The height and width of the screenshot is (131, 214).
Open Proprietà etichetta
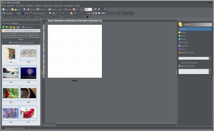(188, 66)
